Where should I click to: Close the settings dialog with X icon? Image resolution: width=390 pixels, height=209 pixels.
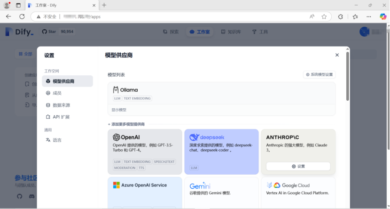337,55
